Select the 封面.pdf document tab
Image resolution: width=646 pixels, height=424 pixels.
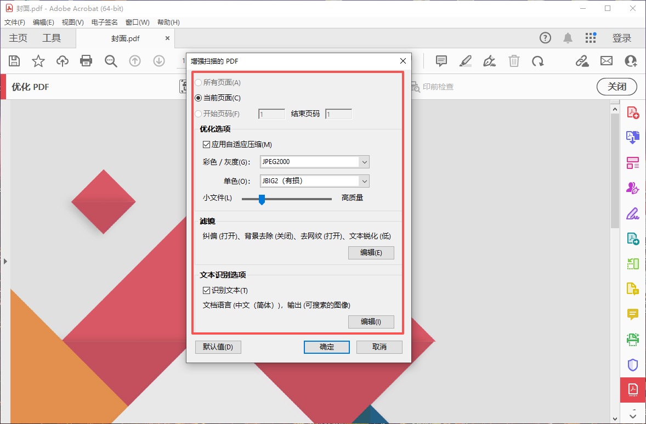coord(125,38)
